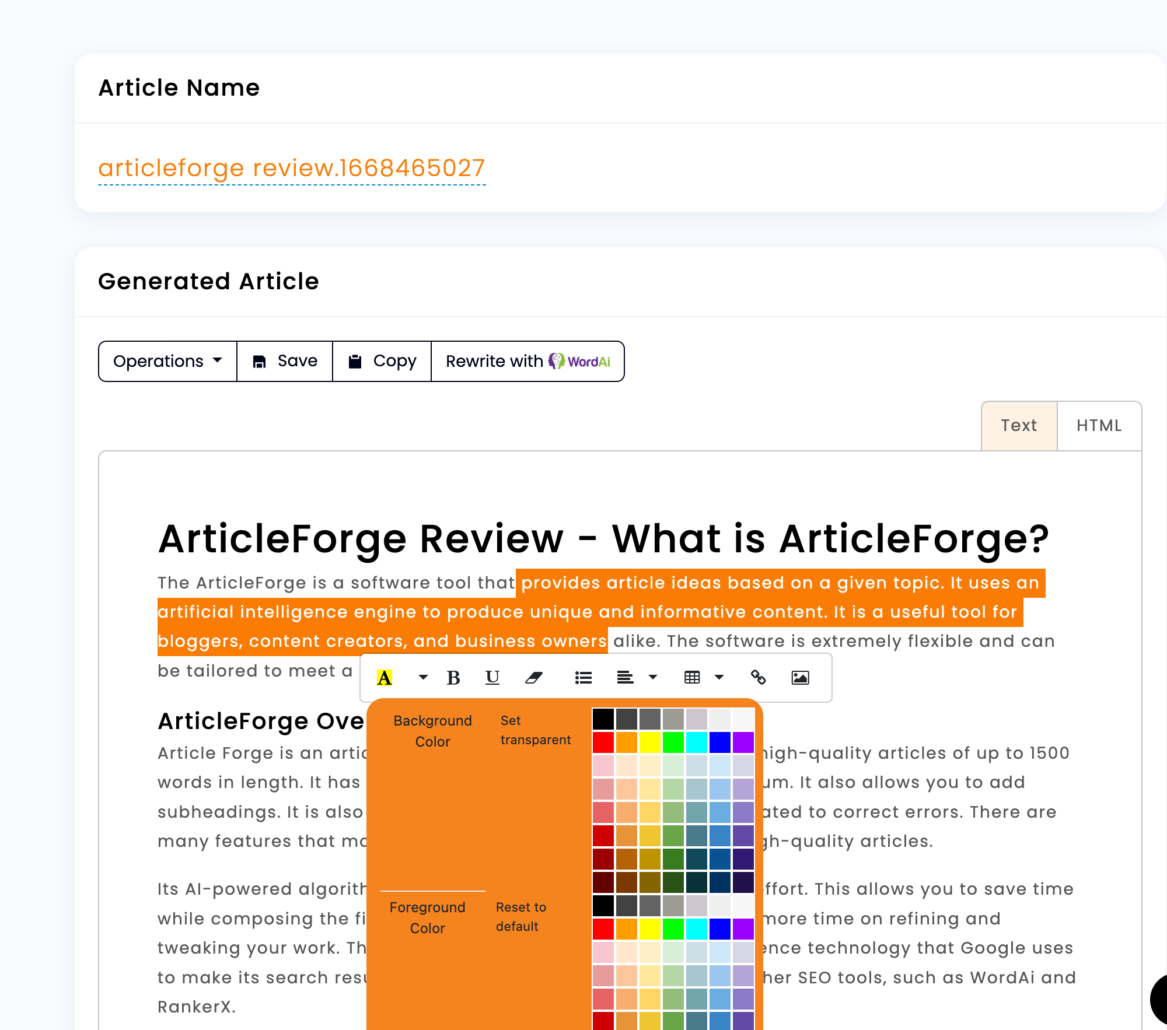This screenshot has height=1030, width=1167.
Task: Click the Insert link icon
Action: (x=757, y=677)
